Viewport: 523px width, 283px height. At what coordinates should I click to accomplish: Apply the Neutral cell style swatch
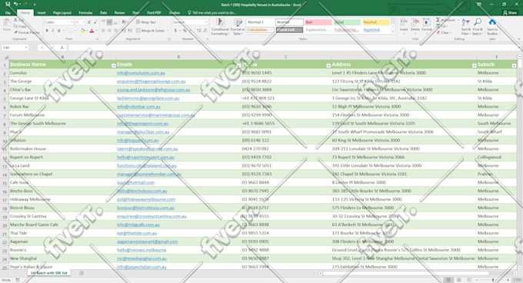click(376, 22)
